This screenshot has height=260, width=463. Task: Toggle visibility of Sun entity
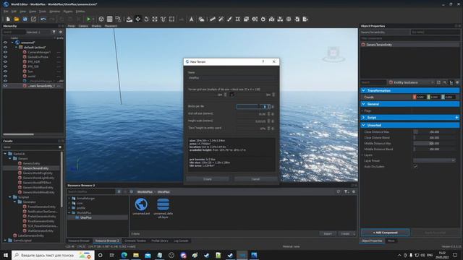click(x=5, y=71)
